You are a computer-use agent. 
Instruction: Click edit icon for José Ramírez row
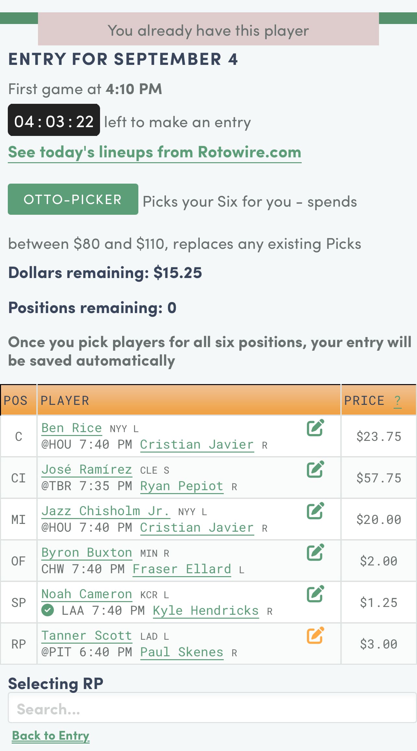click(315, 469)
